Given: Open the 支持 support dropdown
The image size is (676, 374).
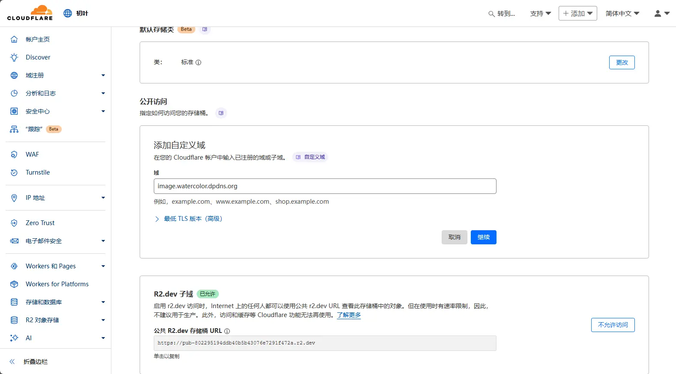Looking at the screenshot, I should pyautogui.click(x=540, y=14).
